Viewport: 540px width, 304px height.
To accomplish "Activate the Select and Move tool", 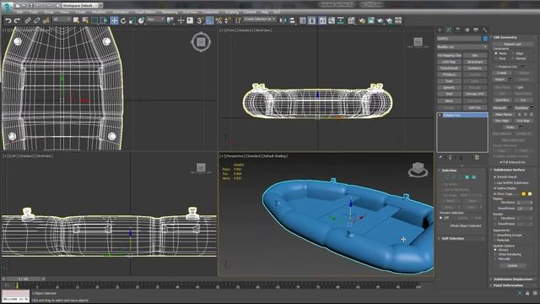I will [114, 20].
